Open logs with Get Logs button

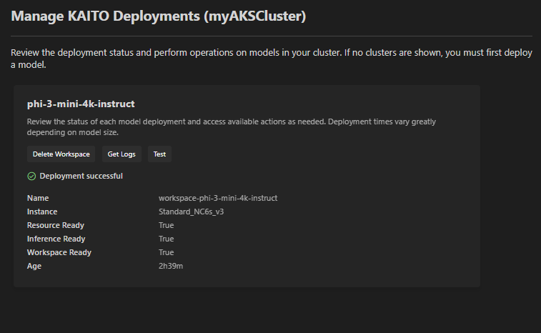121,154
